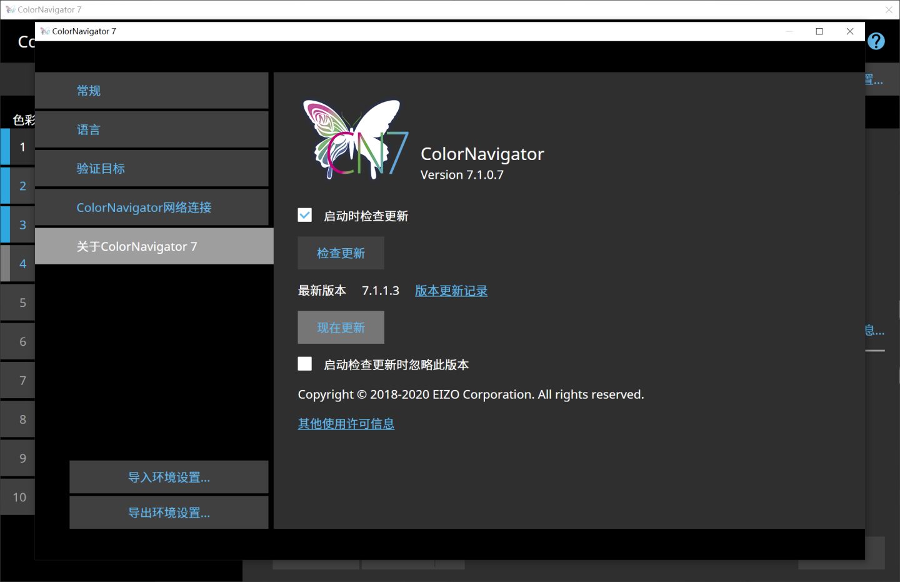Open the 常规 settings tab
900x582 pixels.
[x=152, y=91]
